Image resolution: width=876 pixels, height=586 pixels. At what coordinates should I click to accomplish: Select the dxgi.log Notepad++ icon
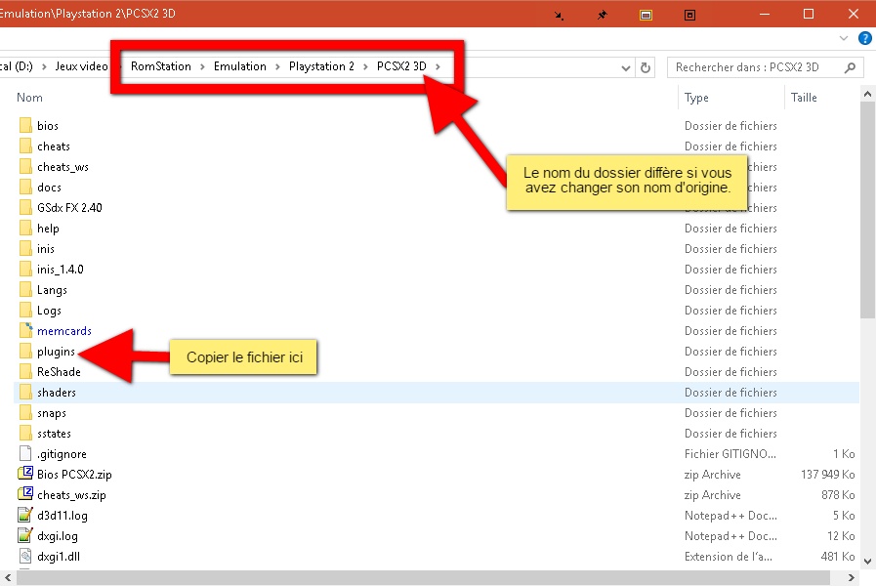pyautogui.click(x=25, y=536)
